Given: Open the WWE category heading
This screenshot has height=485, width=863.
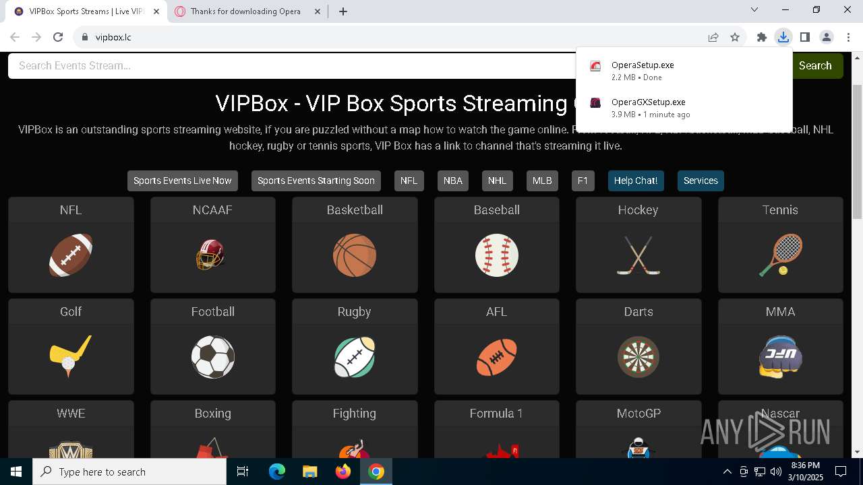Looking at the screenshot, I should point(71,413).
